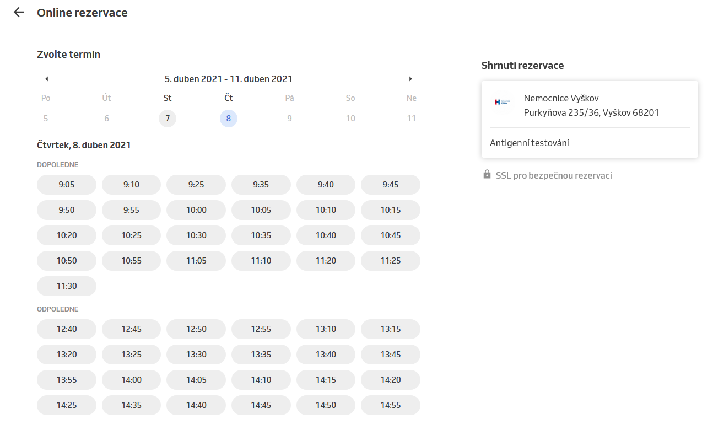Select Wednesday 7 in calendar
Screen dimensions: 713x435
click(168, 119)
